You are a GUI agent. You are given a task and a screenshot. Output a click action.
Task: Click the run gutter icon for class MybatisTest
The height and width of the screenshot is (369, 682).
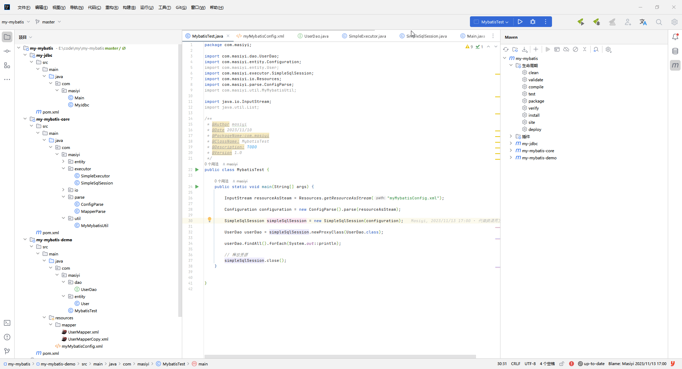(x=197, y=170)
